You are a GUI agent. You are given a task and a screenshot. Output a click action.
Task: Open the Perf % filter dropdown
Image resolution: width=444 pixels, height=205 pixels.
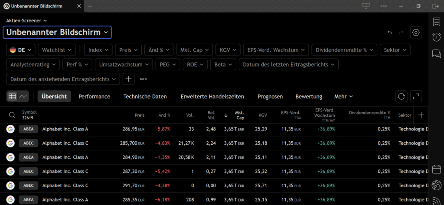(x=77, y=64)
